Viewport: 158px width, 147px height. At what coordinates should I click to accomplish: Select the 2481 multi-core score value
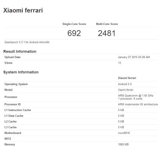[107, 33]
